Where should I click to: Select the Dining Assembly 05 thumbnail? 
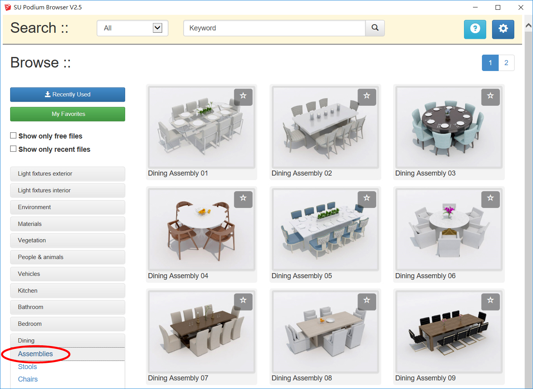[325, 230]
